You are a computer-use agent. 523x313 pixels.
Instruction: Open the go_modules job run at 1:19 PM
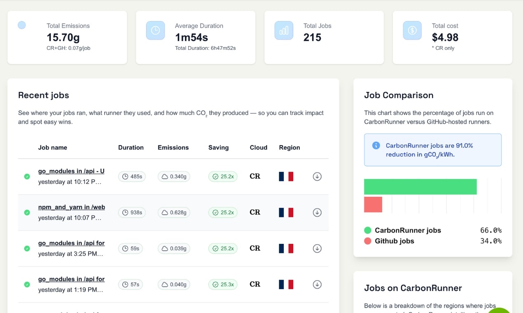click(x=72, y=279)
